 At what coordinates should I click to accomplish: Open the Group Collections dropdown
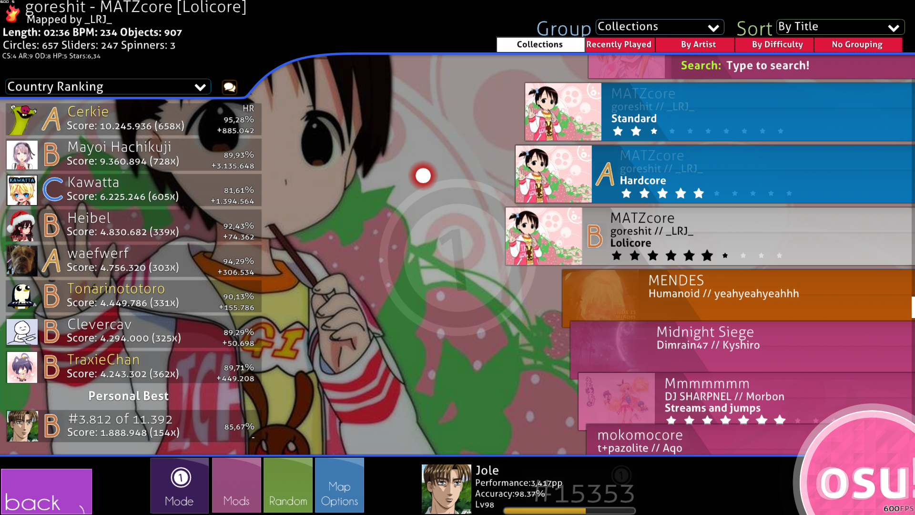(x=660, y=27)
